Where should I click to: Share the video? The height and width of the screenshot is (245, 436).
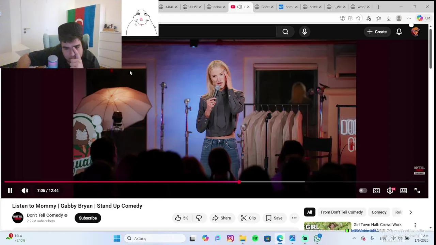tap(221, 218)
